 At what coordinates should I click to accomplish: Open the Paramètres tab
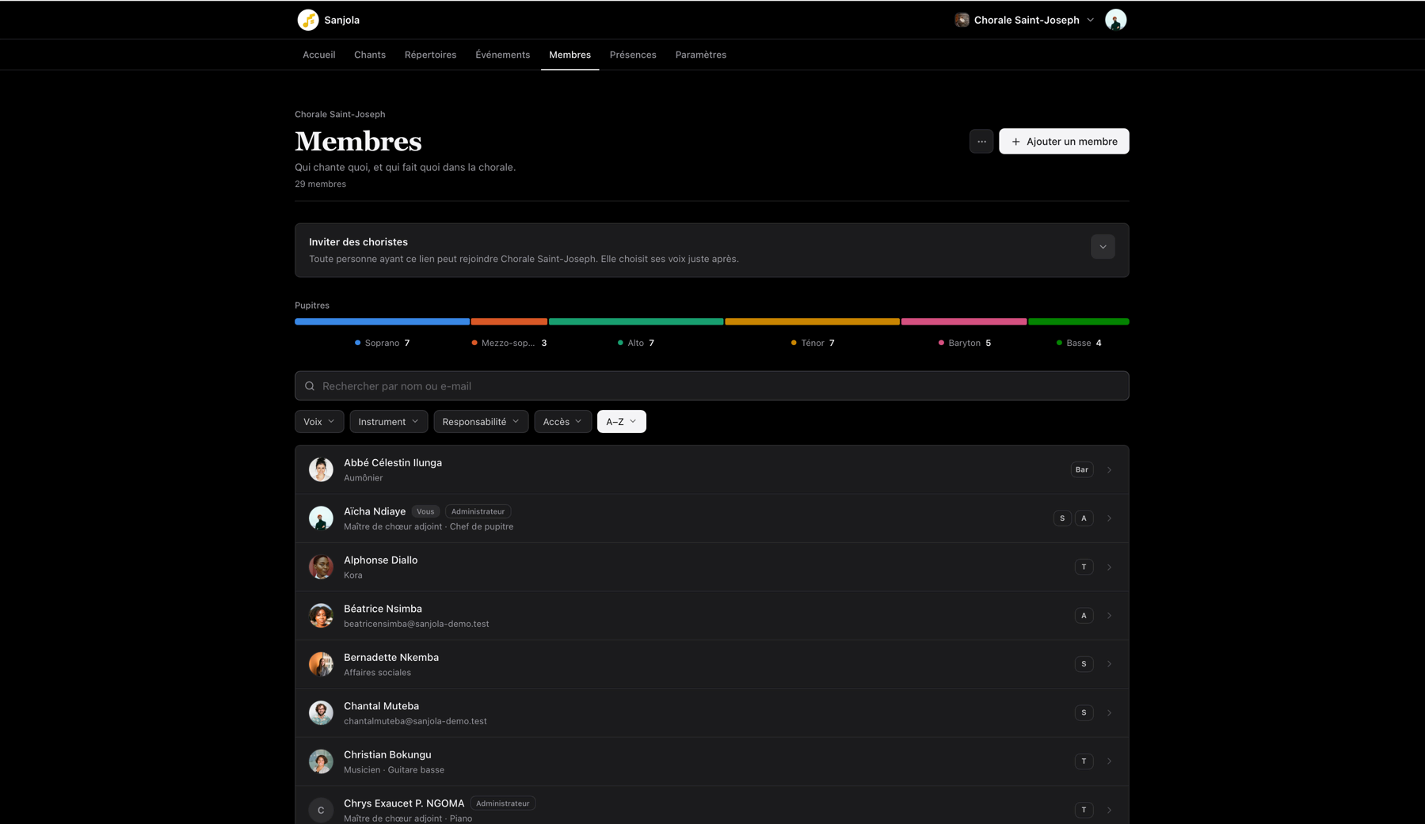(x=701, y=55)
